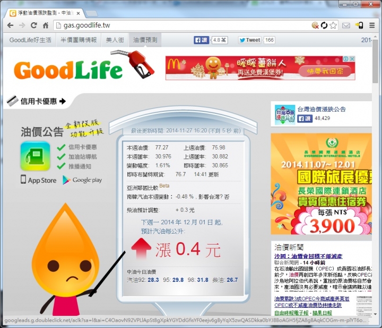This screenshot has height=328, width=382.
Task: Click the 變動幅度 1.61% value
Action: click(163, 165)
